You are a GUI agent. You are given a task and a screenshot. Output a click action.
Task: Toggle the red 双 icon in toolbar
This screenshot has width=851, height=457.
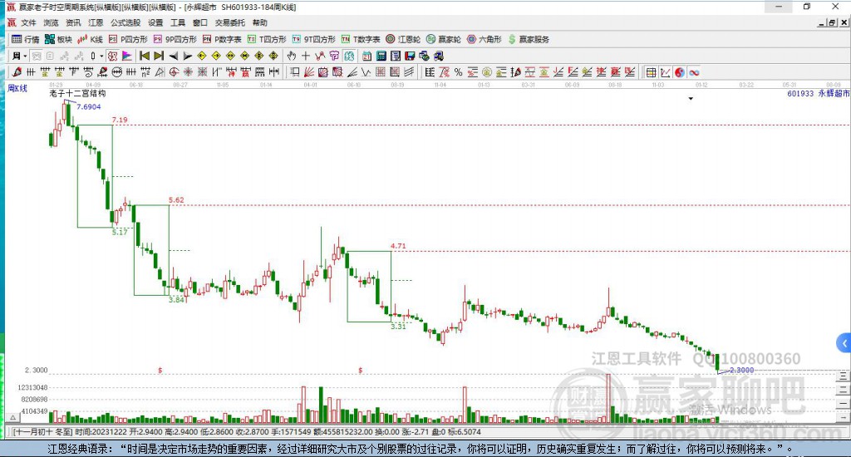pos(112,56)
